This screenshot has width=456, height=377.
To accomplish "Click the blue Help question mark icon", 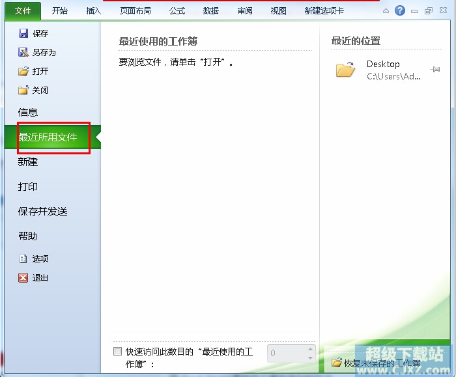I will tap(400, 10).
